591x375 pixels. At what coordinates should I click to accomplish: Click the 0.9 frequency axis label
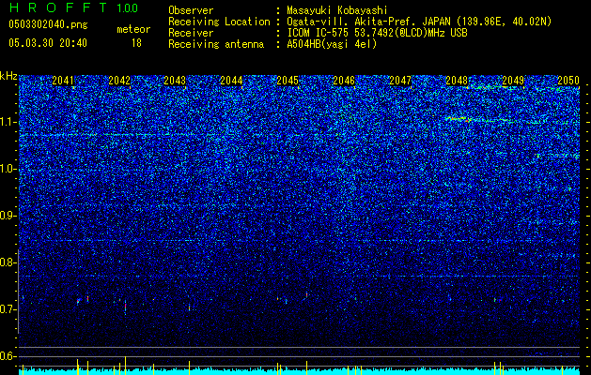click(x=8, y=216)
